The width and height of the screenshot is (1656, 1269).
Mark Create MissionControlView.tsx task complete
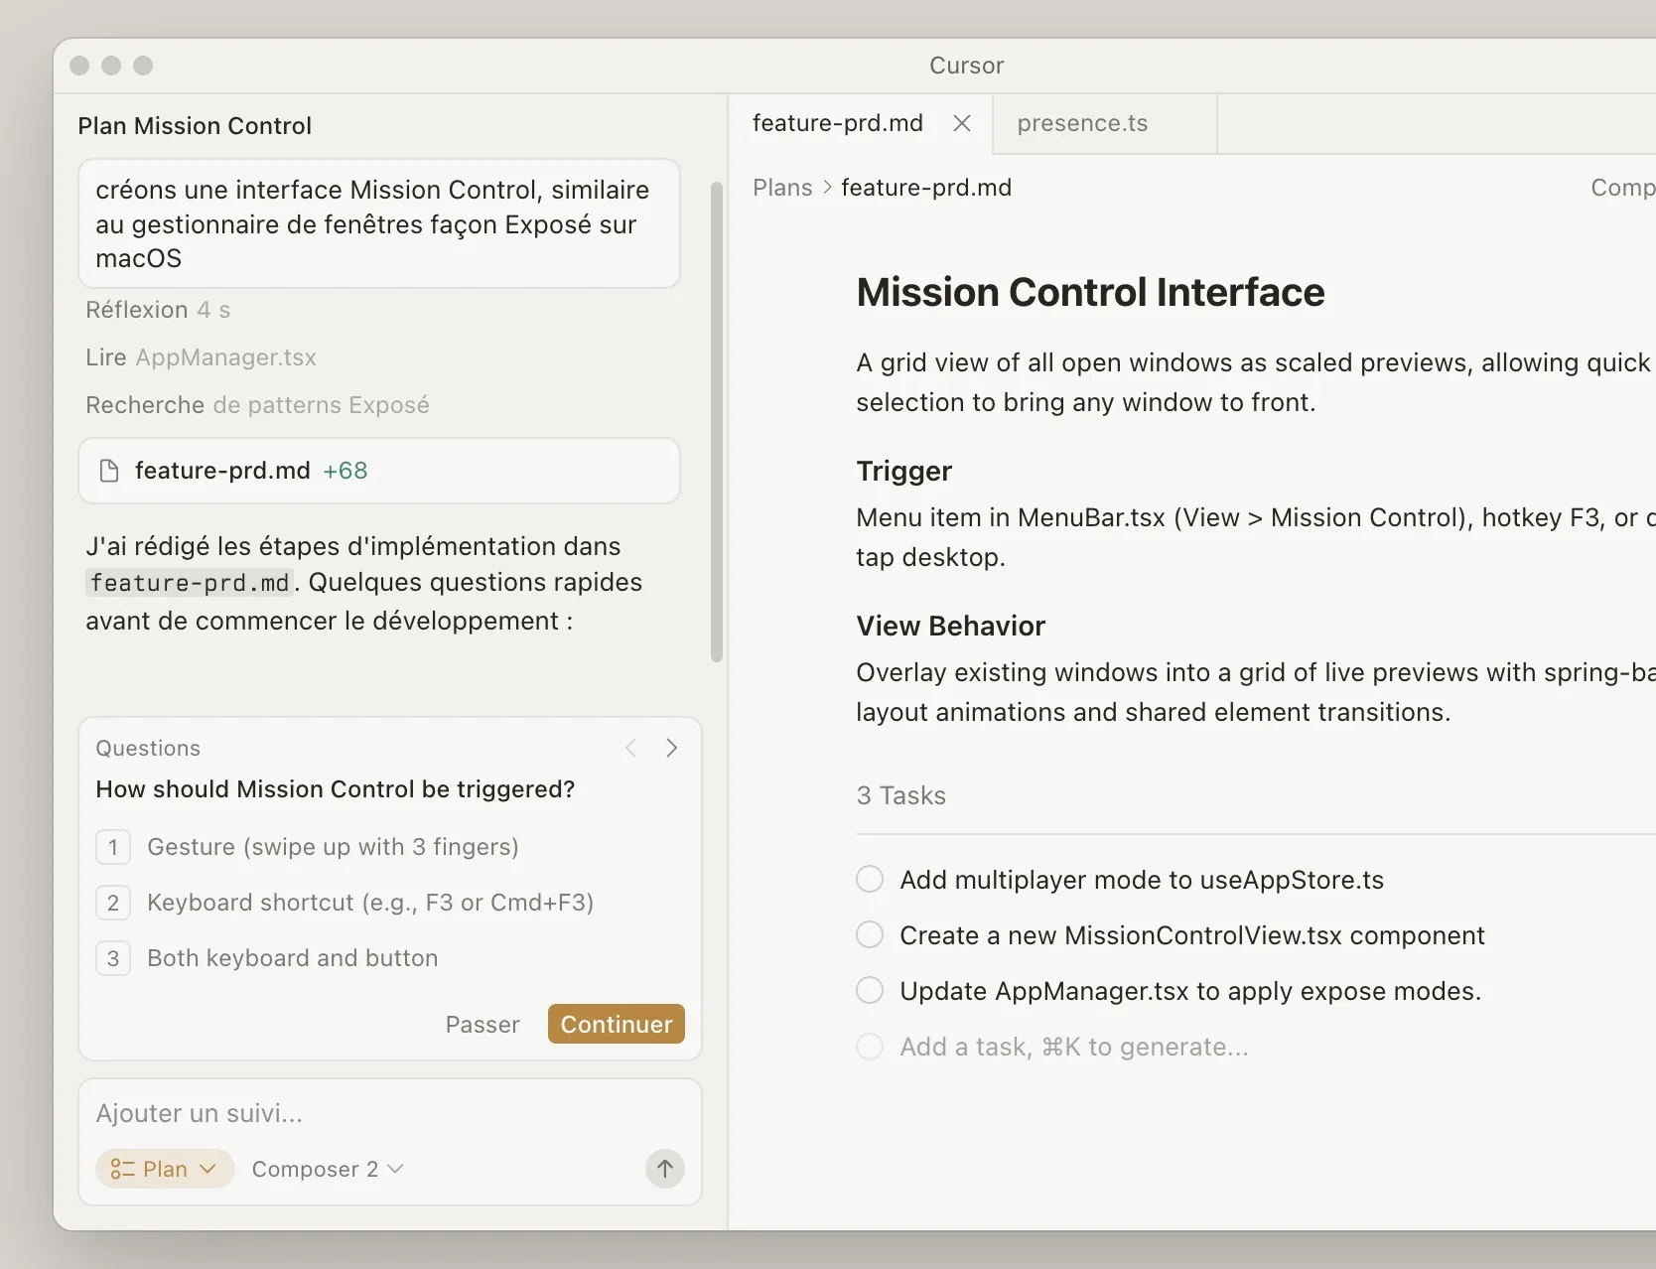(x=870, y=935)
